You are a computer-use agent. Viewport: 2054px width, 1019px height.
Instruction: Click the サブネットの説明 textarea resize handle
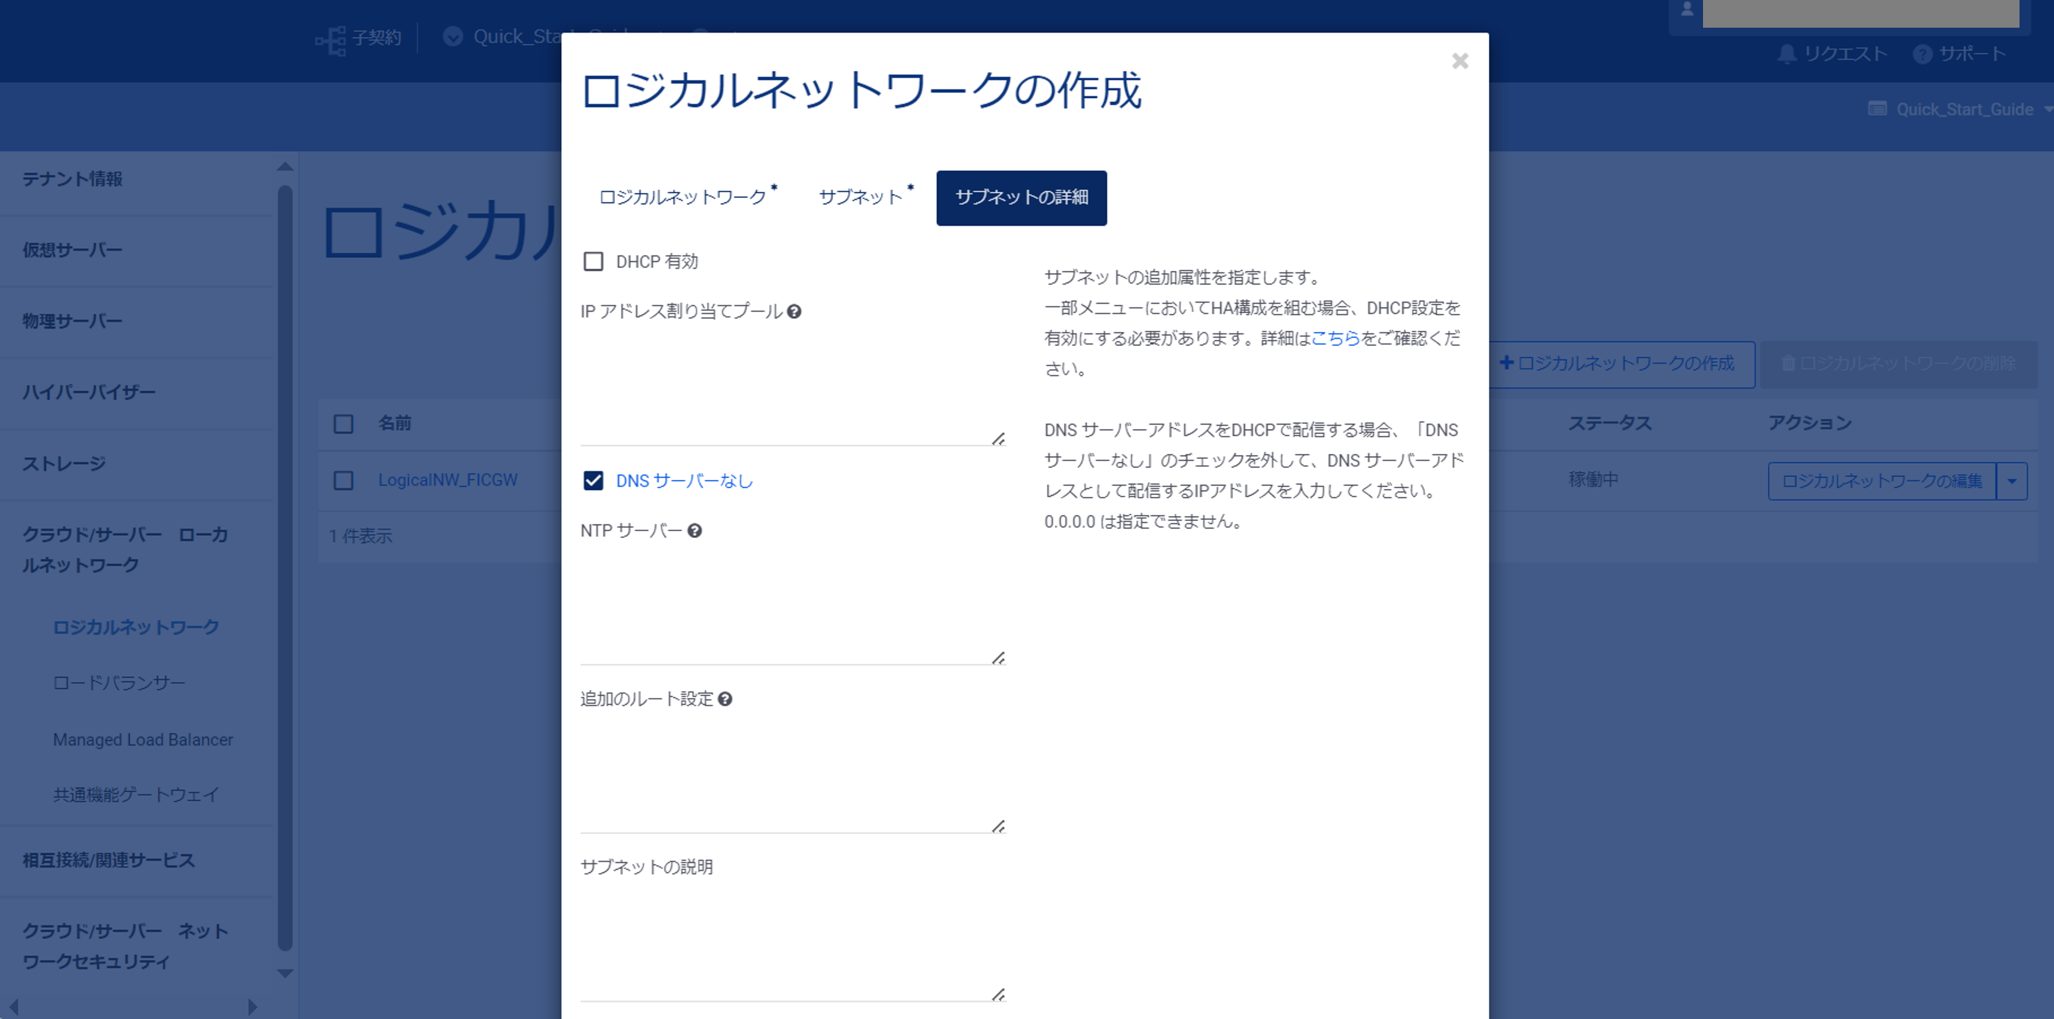tap(998, 994)
